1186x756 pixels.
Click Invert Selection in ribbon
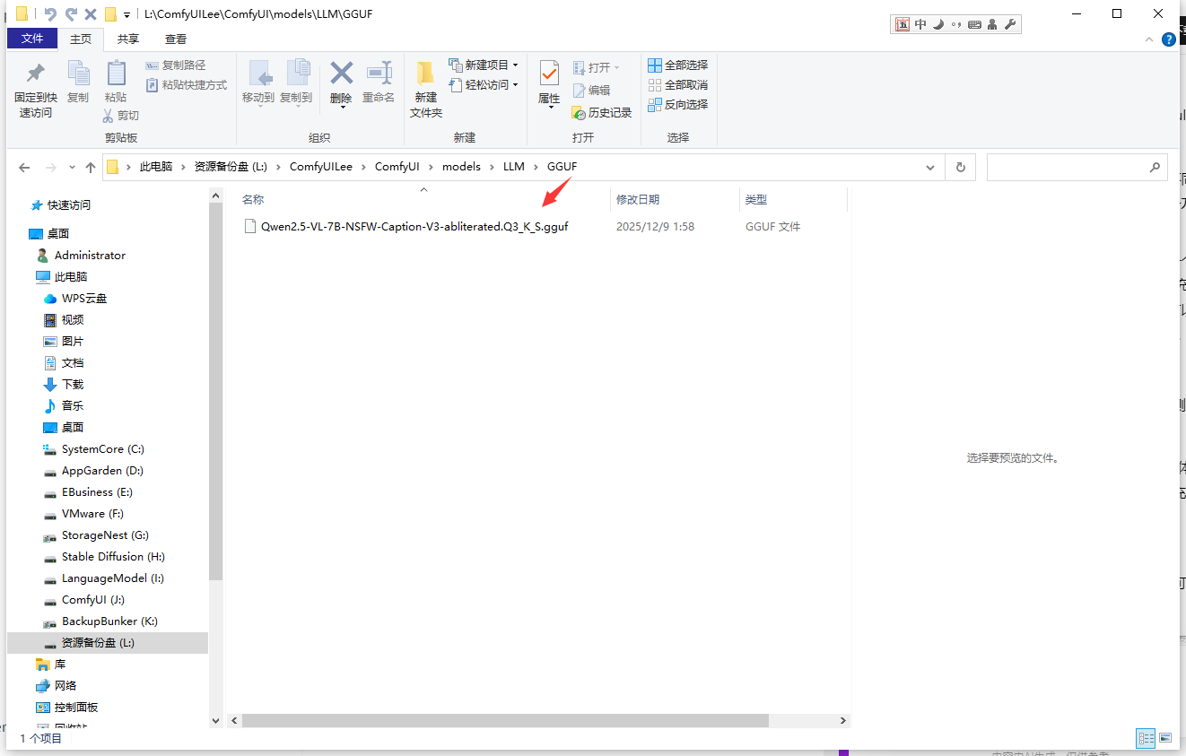click(x=678, y=105)
